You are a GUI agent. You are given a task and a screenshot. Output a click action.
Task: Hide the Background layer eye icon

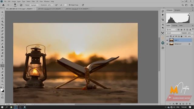(x=167, y=44)
